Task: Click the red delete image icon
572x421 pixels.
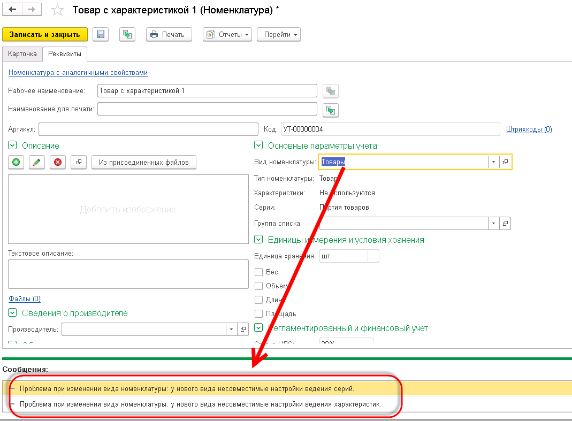Action: pos(57,162)
